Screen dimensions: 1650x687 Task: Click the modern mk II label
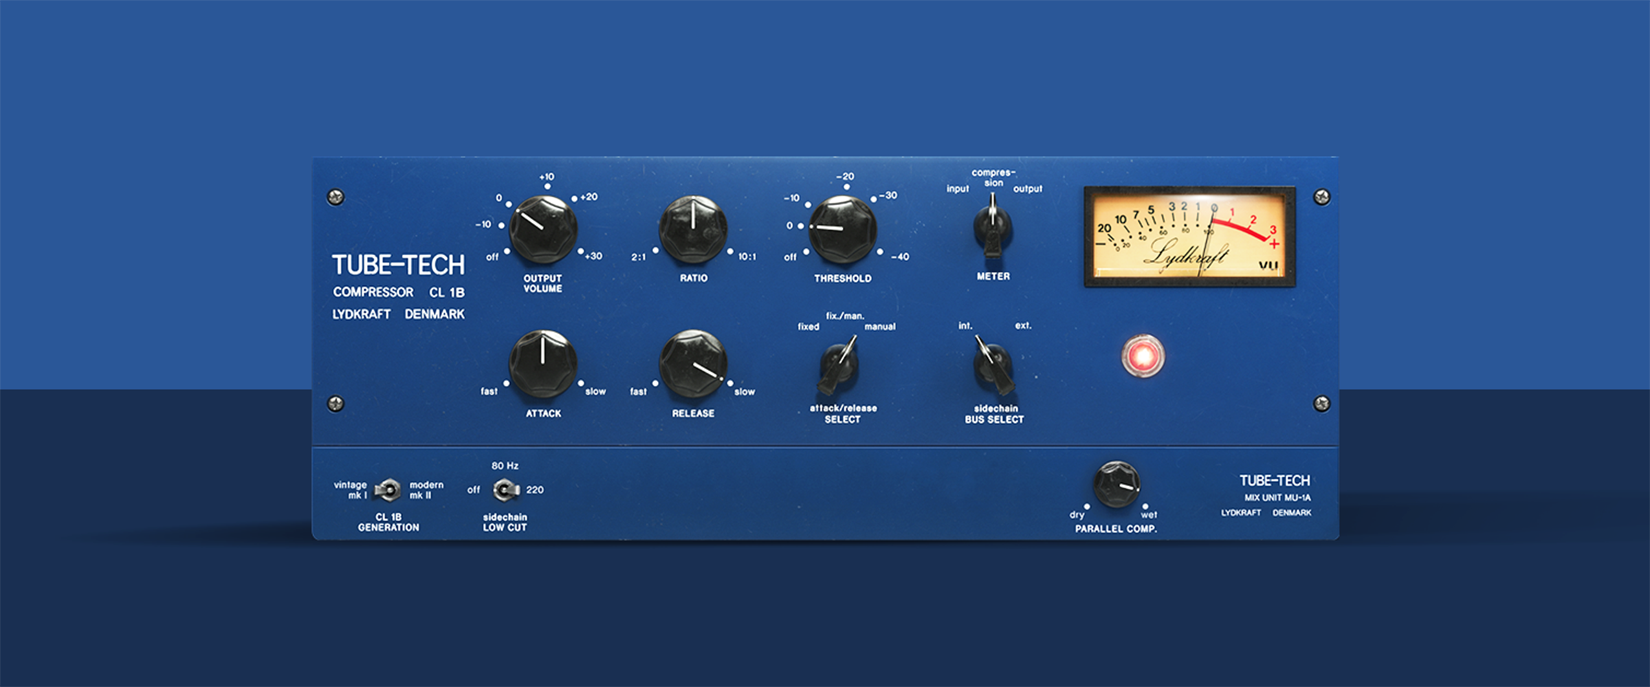point(426,490)
